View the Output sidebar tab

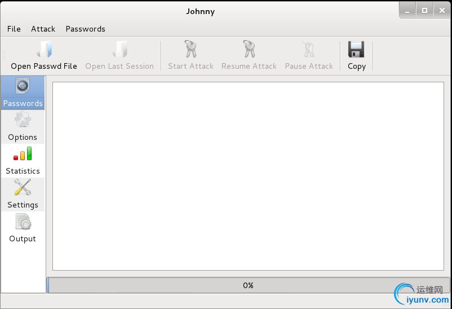point(23,228)
